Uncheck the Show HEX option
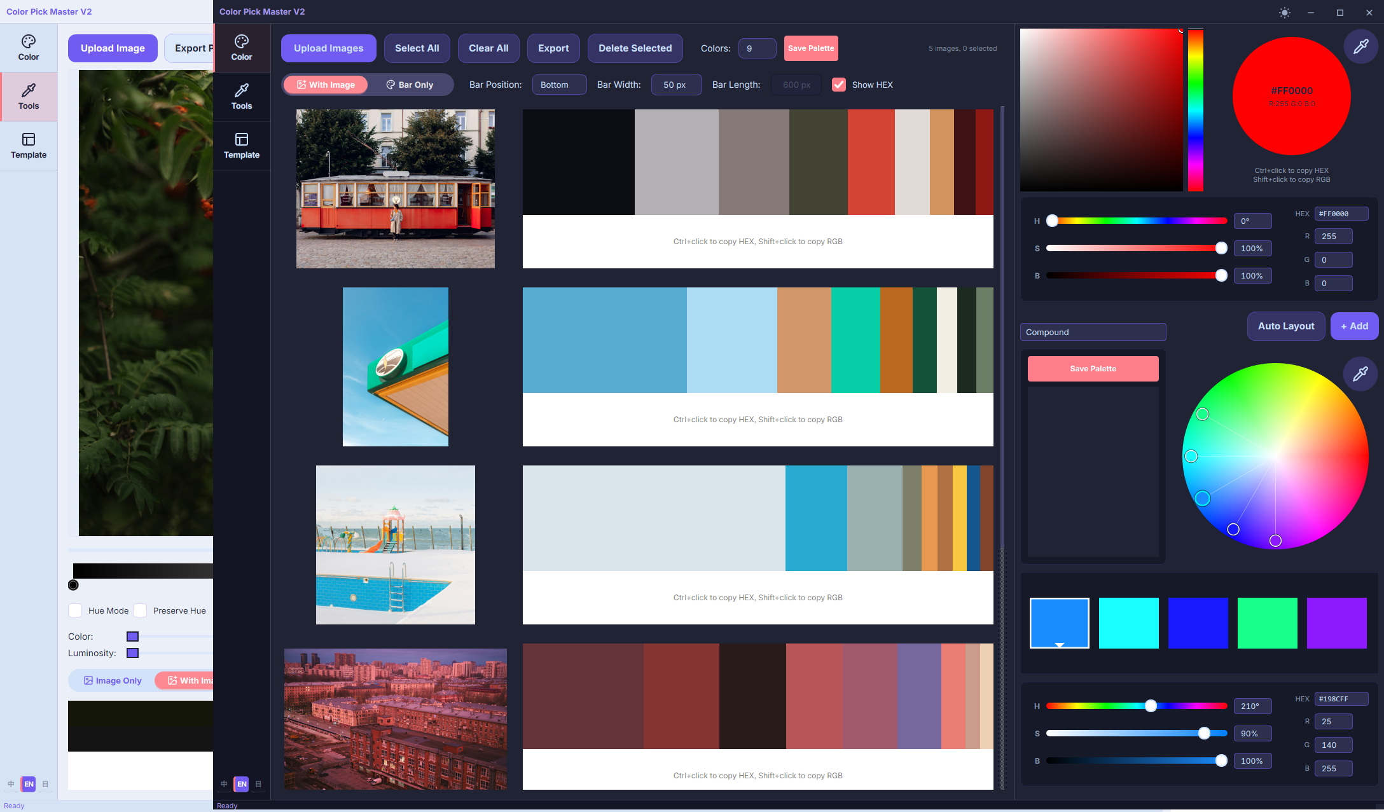This screenshot has width=1384, height=812. [x=840, y=85]
